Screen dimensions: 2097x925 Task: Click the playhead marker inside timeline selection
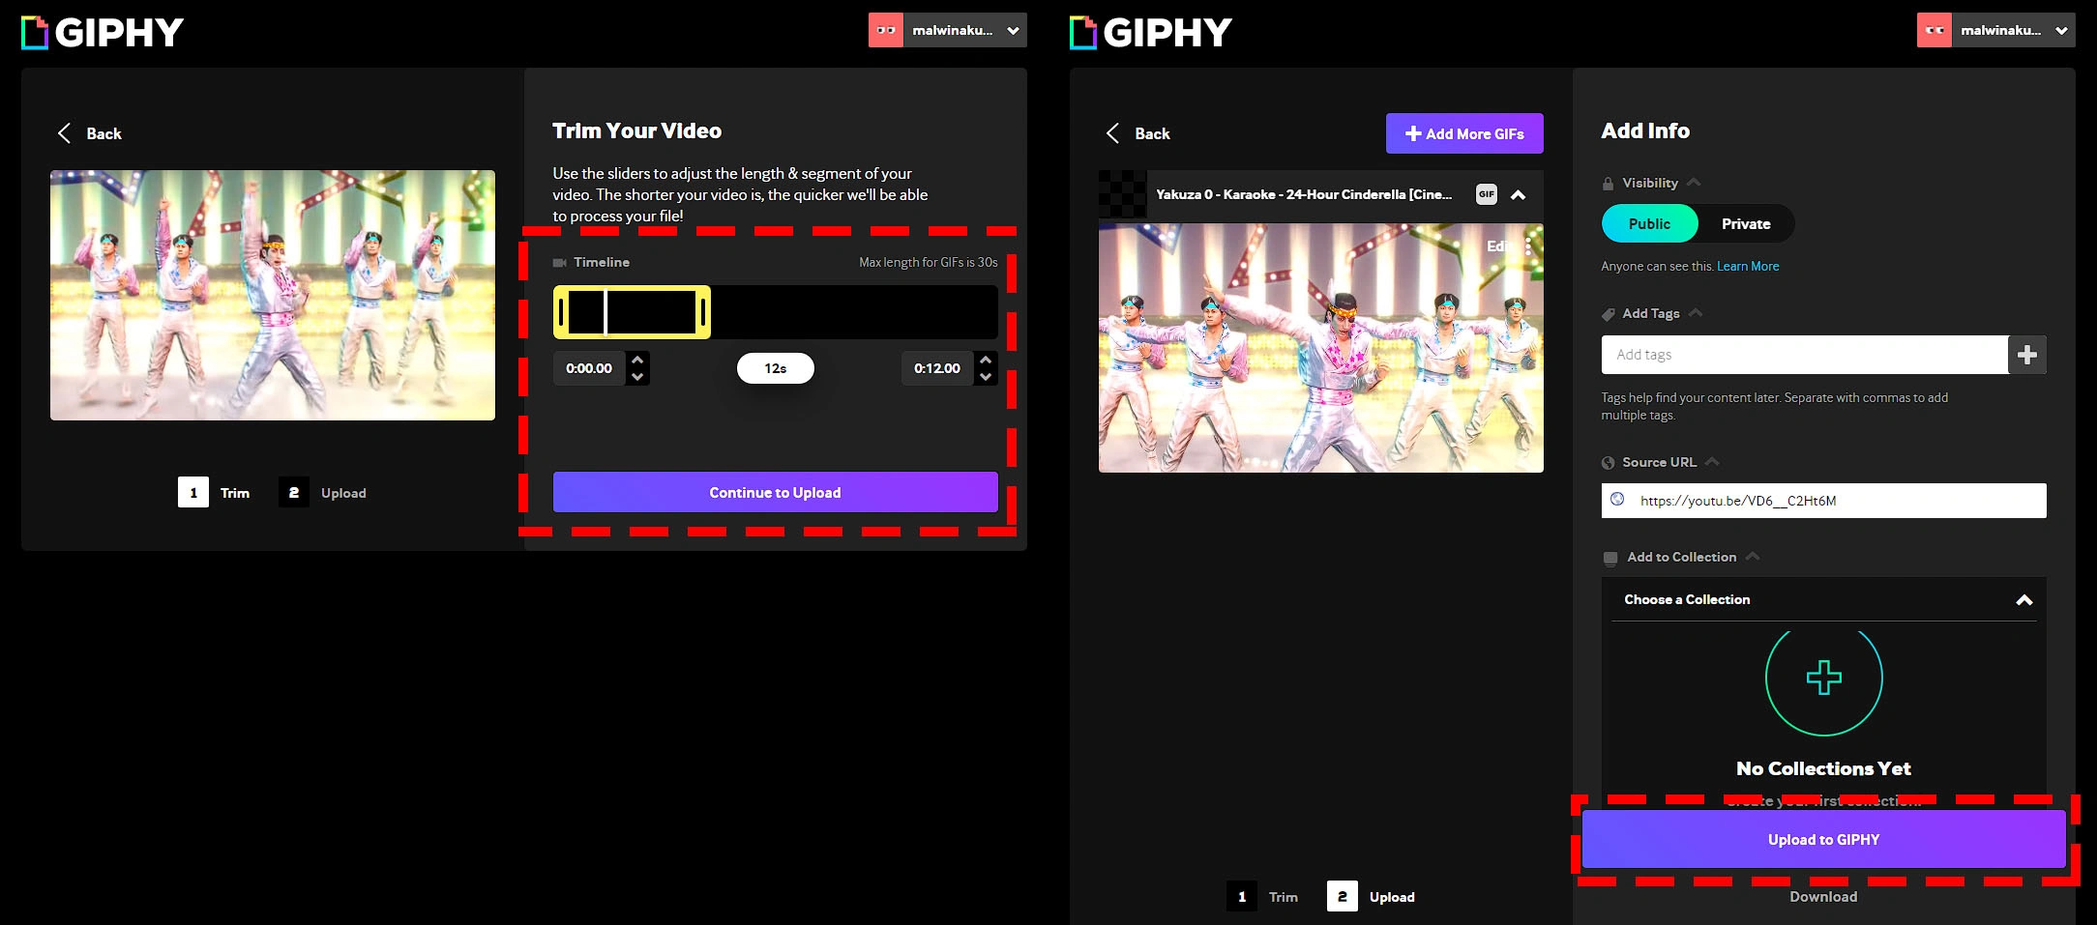[x=605, y=312]
